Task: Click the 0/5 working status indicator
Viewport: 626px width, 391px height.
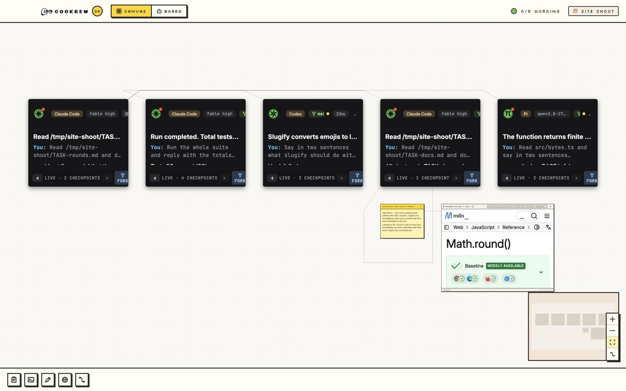Action: (x=535, y=11)
